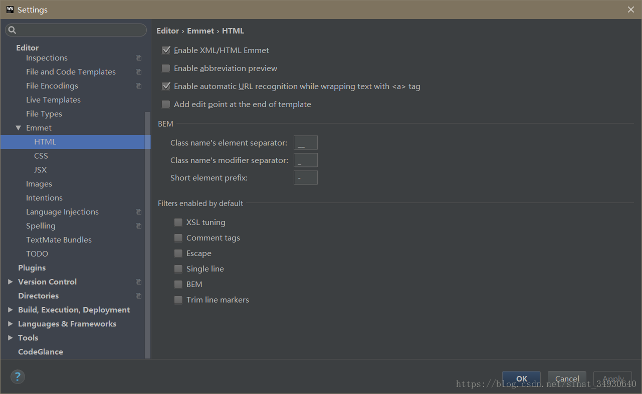Disable Enable XML/HTML Emmet
642x394 pixels.
[x=166, y=50]
